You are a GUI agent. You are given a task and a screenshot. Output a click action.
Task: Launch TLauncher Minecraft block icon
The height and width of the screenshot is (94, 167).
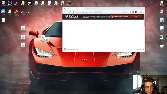pos(69,3)
